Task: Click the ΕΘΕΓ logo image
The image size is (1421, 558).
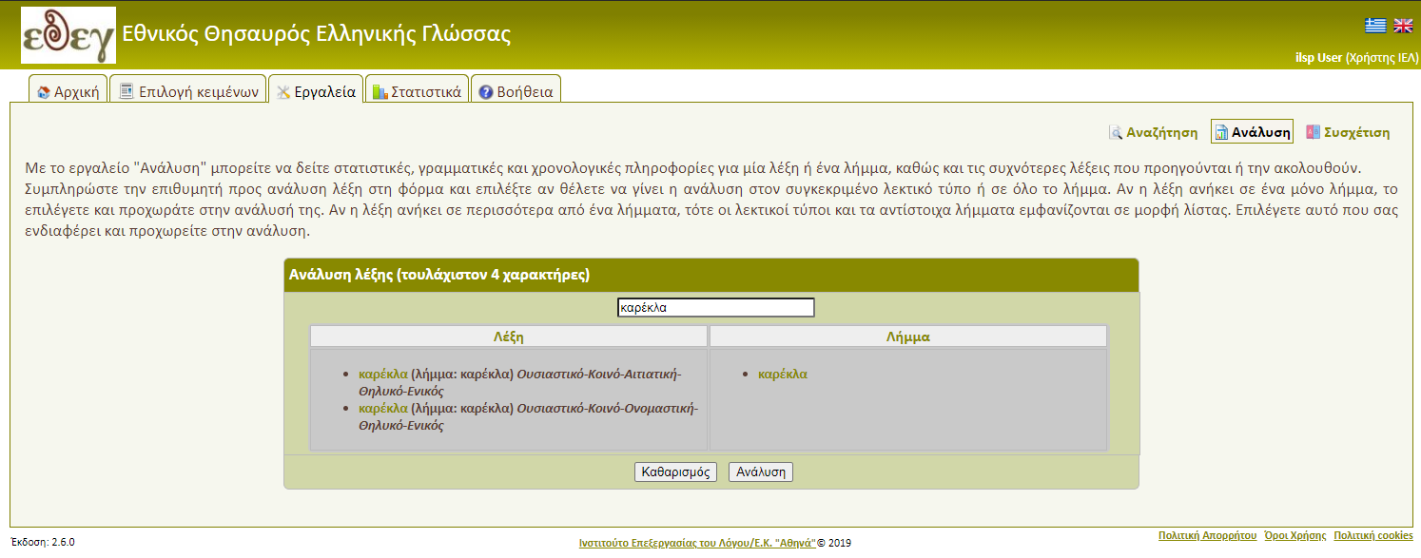Action: (68, 35)
